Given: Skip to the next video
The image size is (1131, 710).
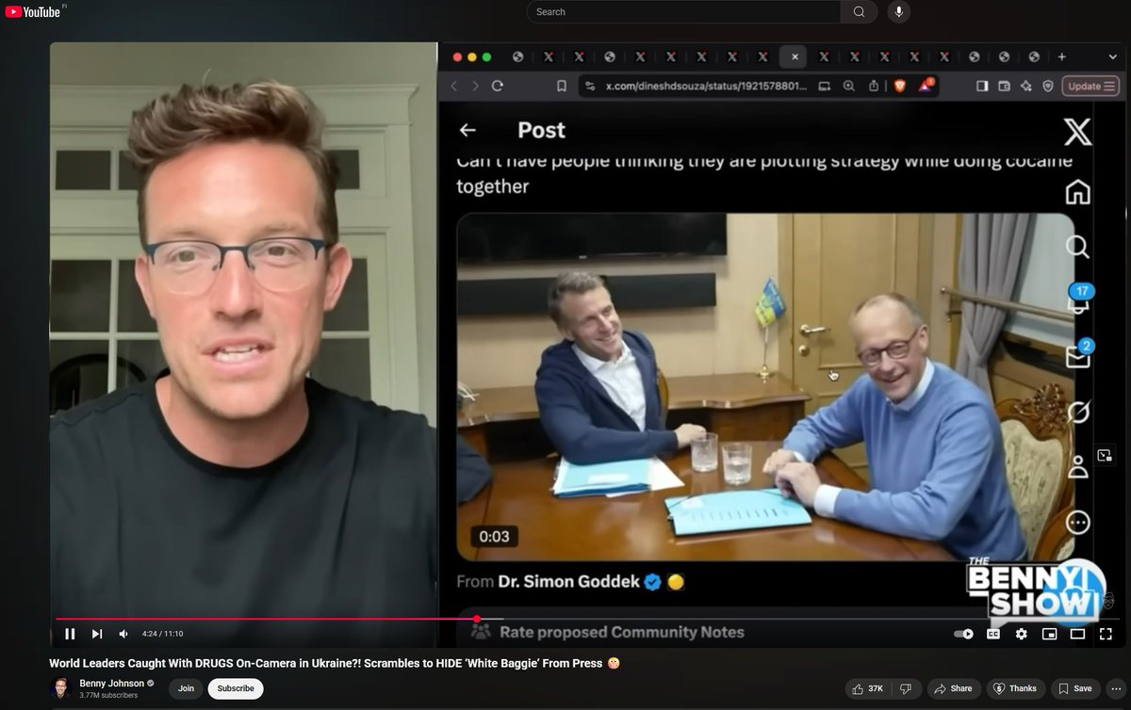Looking at the screenshot, I should pyautogui.click(x=96, y=634).
